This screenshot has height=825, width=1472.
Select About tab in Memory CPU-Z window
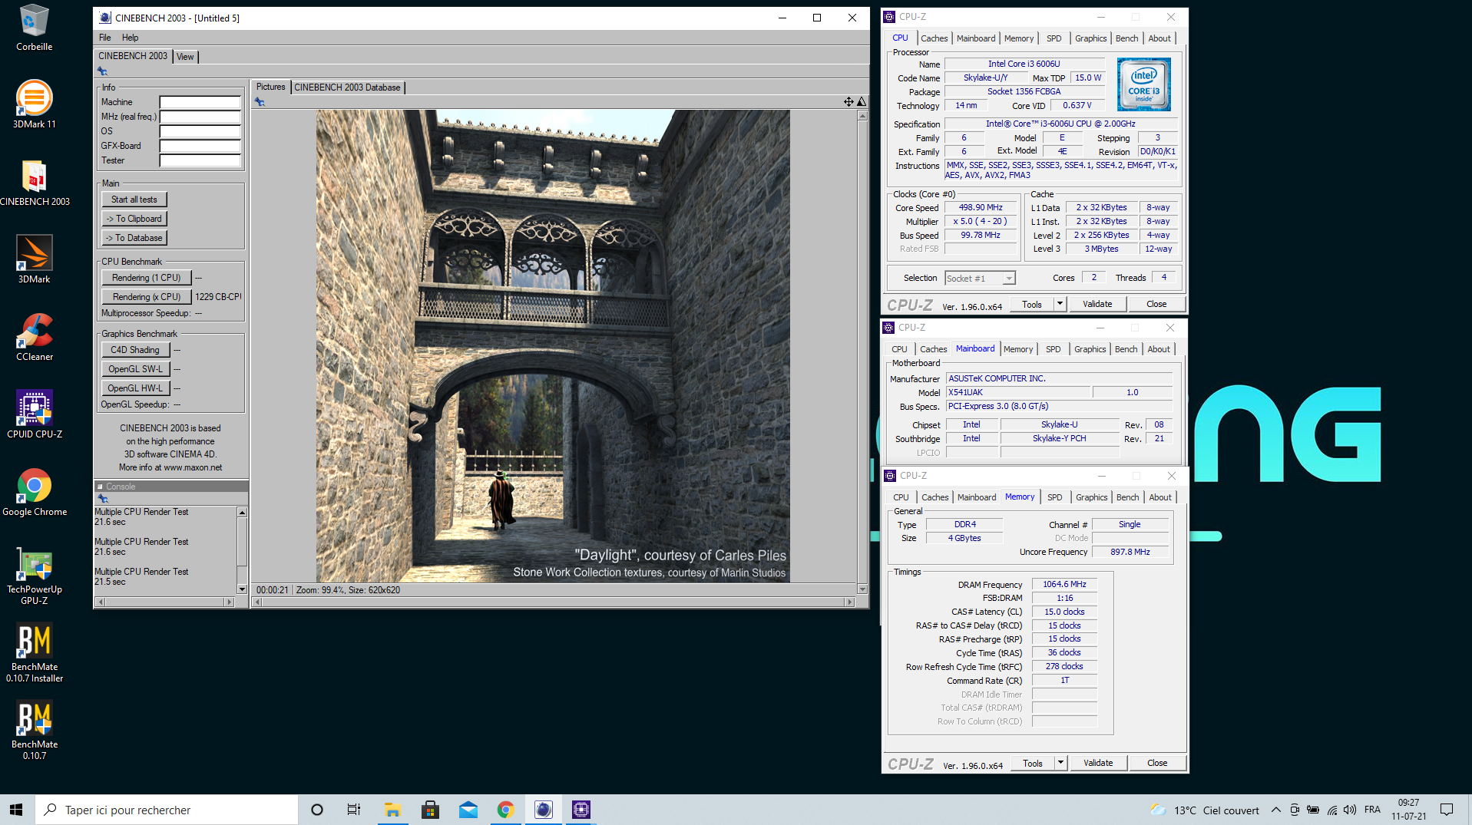1159,497
